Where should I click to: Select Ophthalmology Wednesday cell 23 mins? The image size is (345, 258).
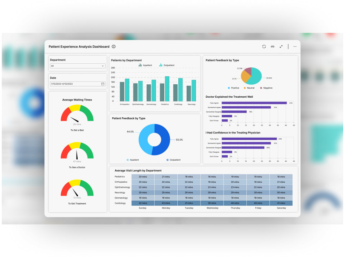tap(212, 187)
